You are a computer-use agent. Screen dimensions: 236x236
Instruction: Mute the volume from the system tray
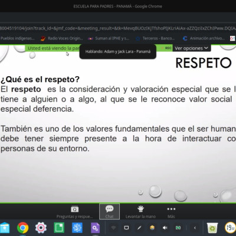[165, 228]
